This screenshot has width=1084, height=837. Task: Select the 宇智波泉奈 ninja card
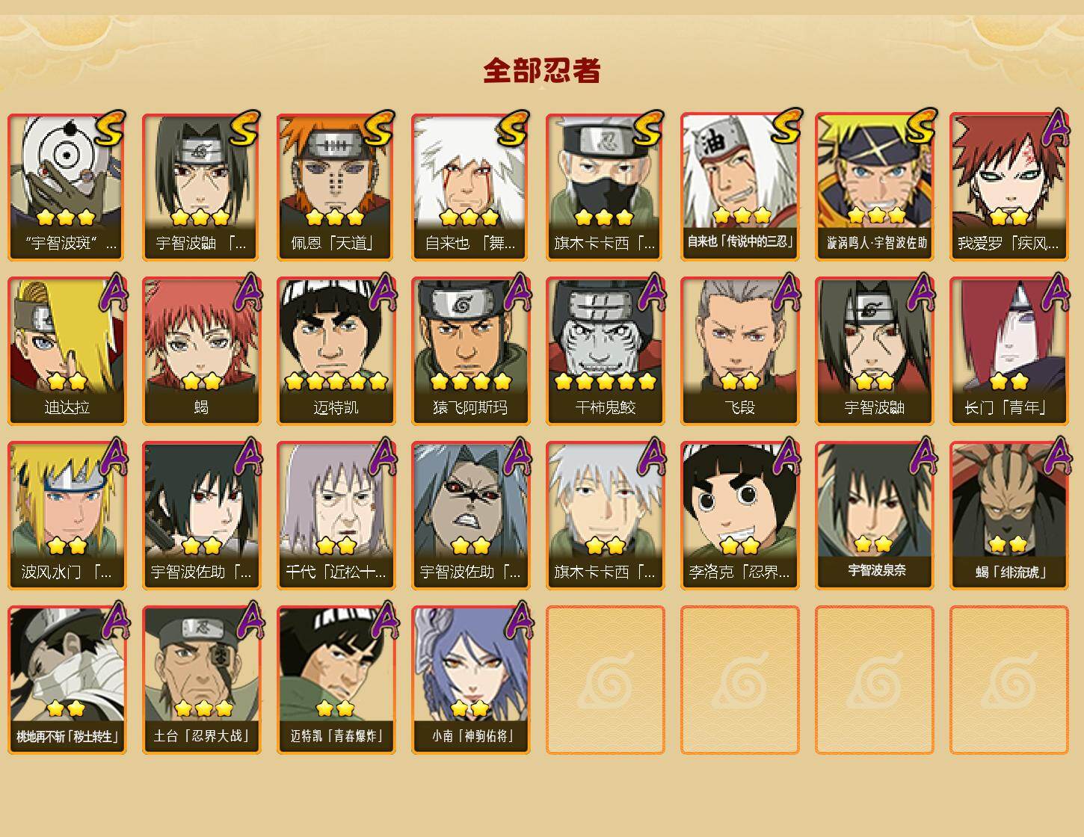(875, 516)
